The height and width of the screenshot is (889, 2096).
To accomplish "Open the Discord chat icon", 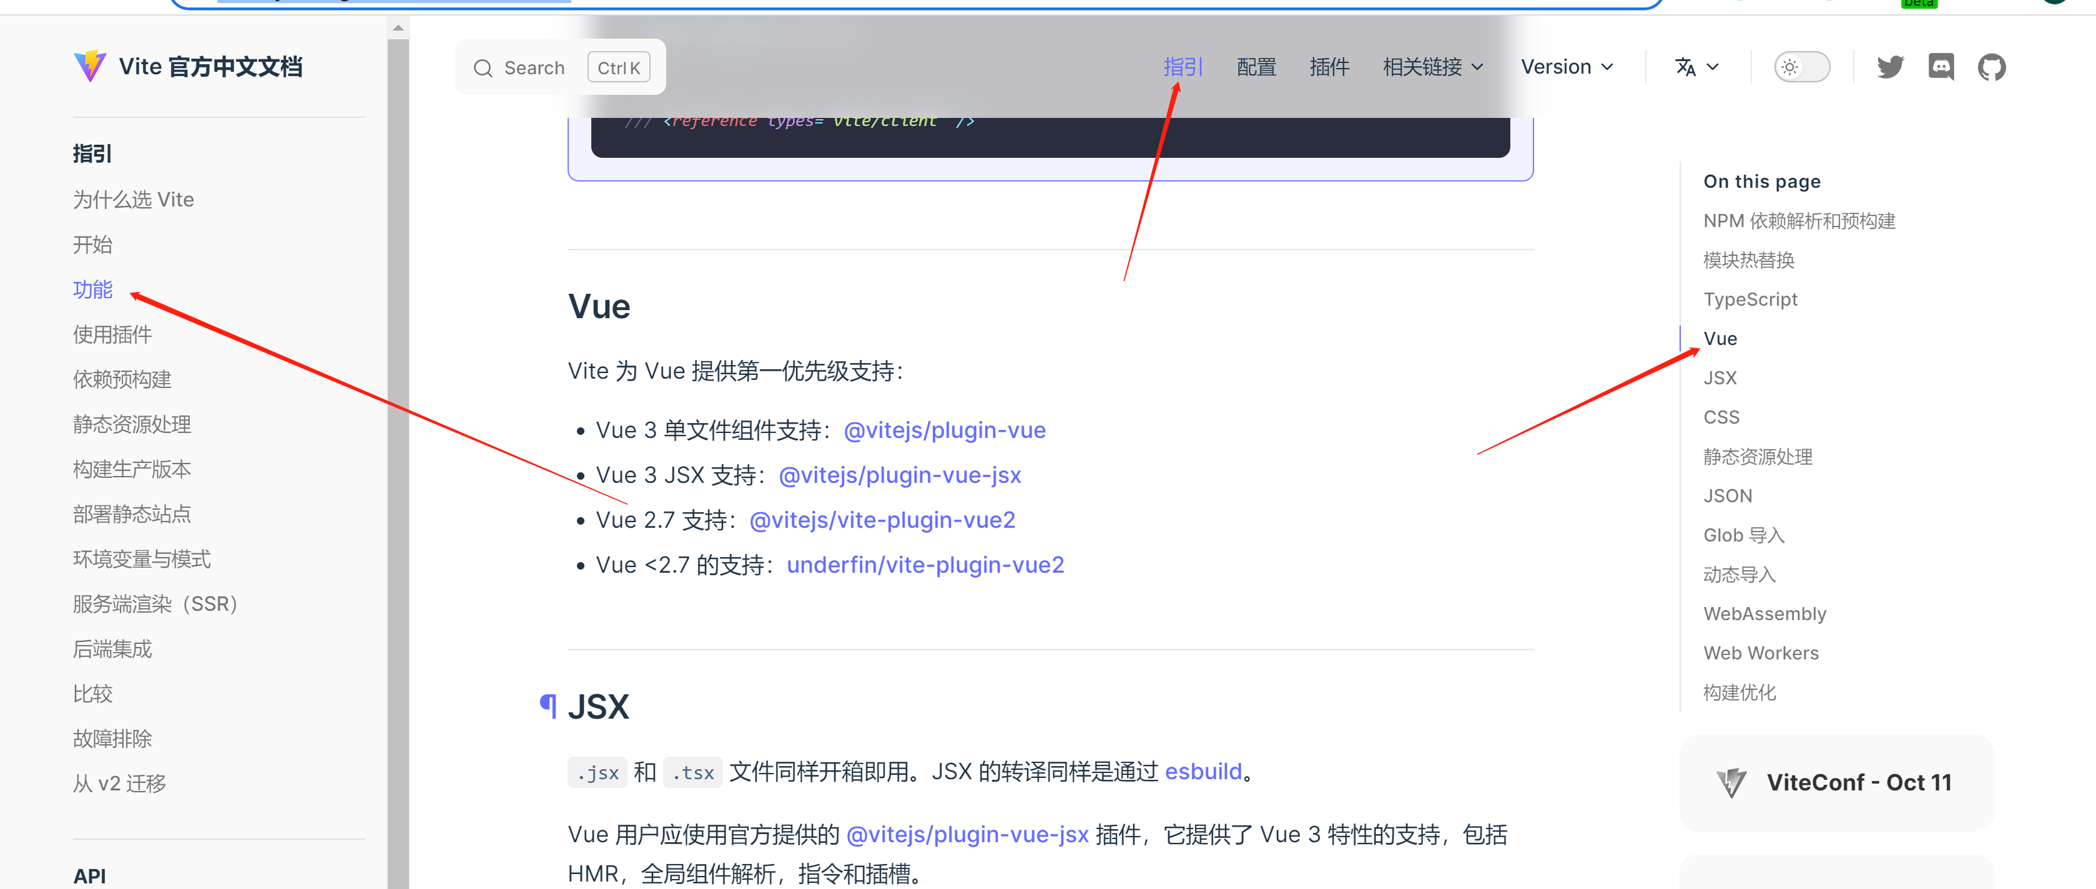I will pos(1941,67).
